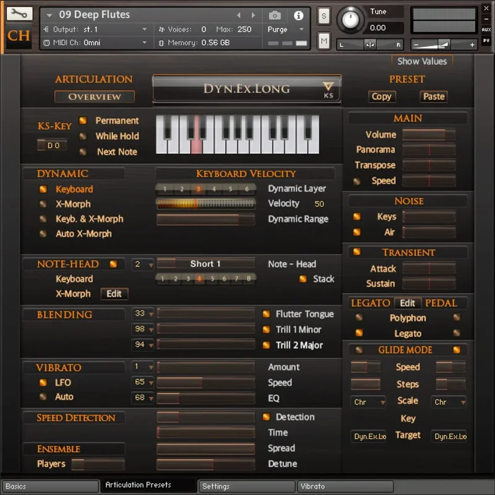Image resolution: width=495 pixels, height=495 pixels.
Task: Enable Polyphon legato mode
Action: coord(359,317)
